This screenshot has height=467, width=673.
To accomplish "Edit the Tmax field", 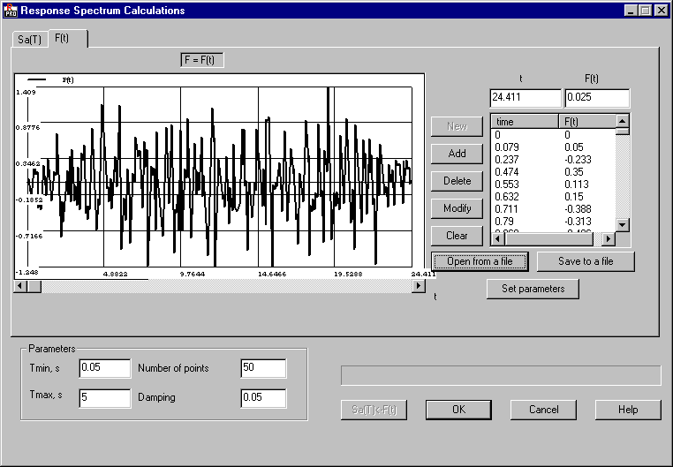I will click(x=105, y=398).
